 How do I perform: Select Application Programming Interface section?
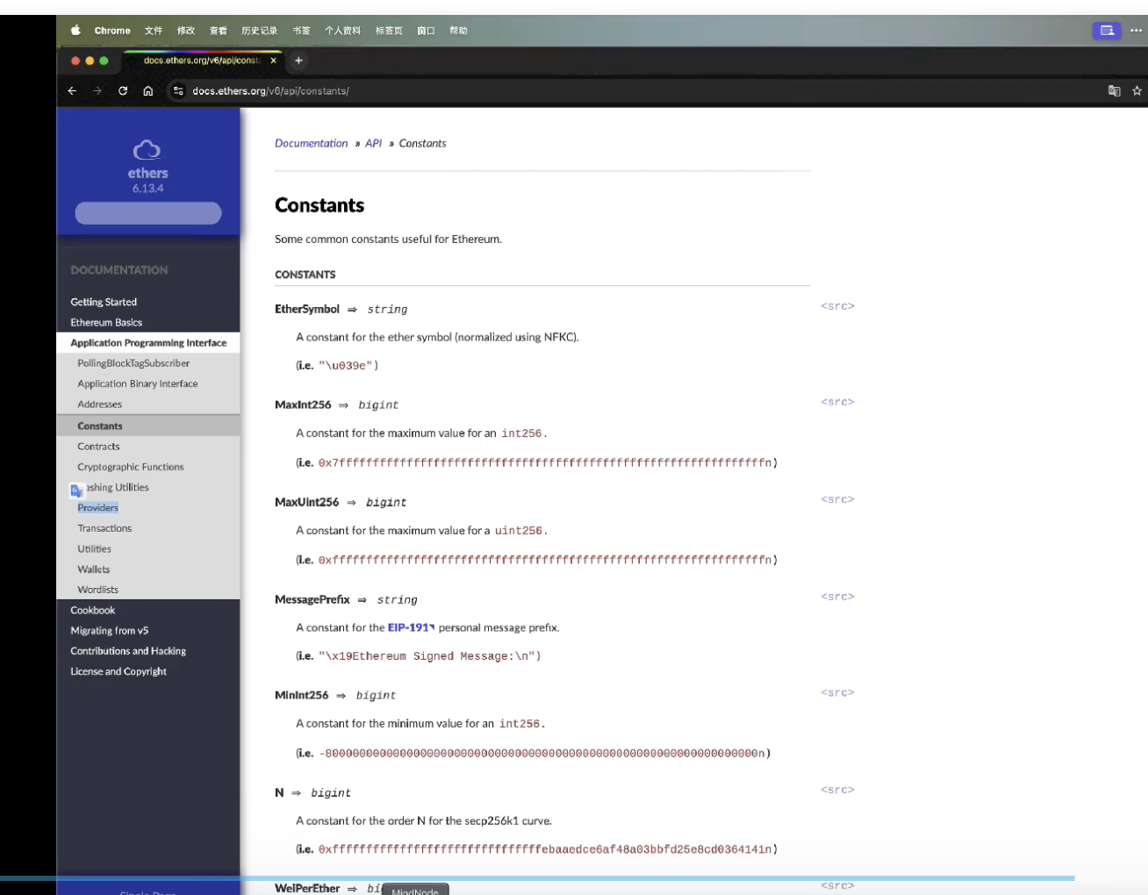148,343
